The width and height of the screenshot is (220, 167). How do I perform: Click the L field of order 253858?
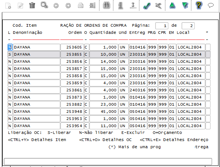tap(10, 76)
